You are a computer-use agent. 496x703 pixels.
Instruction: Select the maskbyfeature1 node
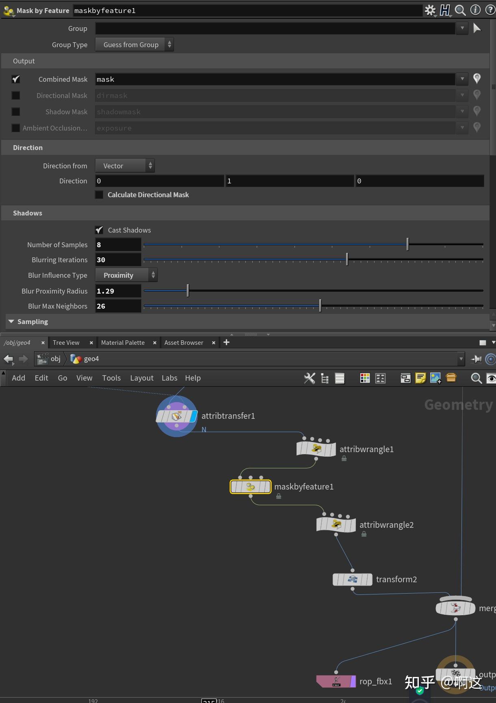click(x=251, y=487)
